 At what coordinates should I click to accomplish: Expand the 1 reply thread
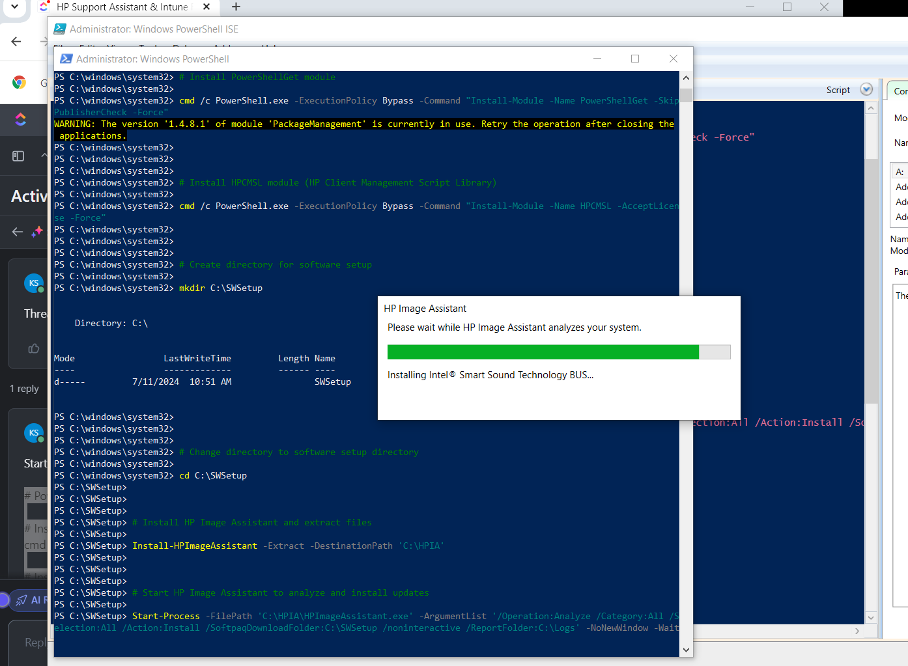pos(24,389)
